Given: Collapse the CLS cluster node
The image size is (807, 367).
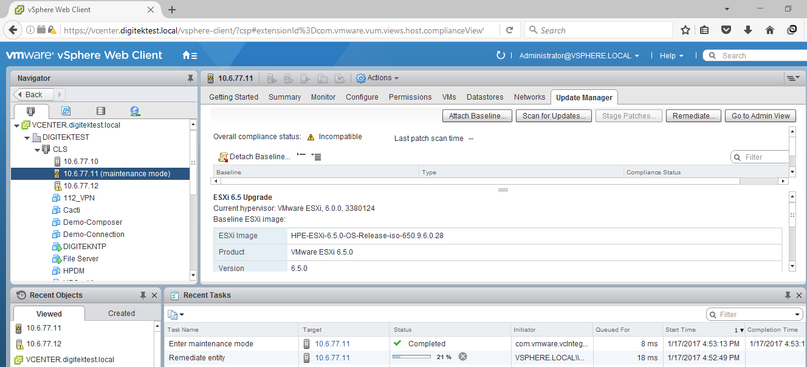Looking at the screenshot, I should click(37, 149).
